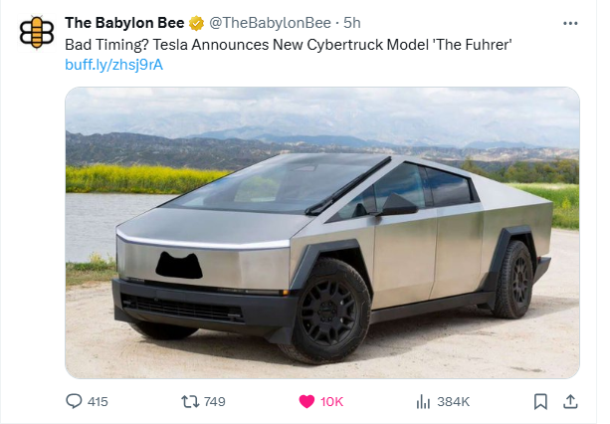Click the blacked-out patch on the truck's front

click(x=178, y=265)
